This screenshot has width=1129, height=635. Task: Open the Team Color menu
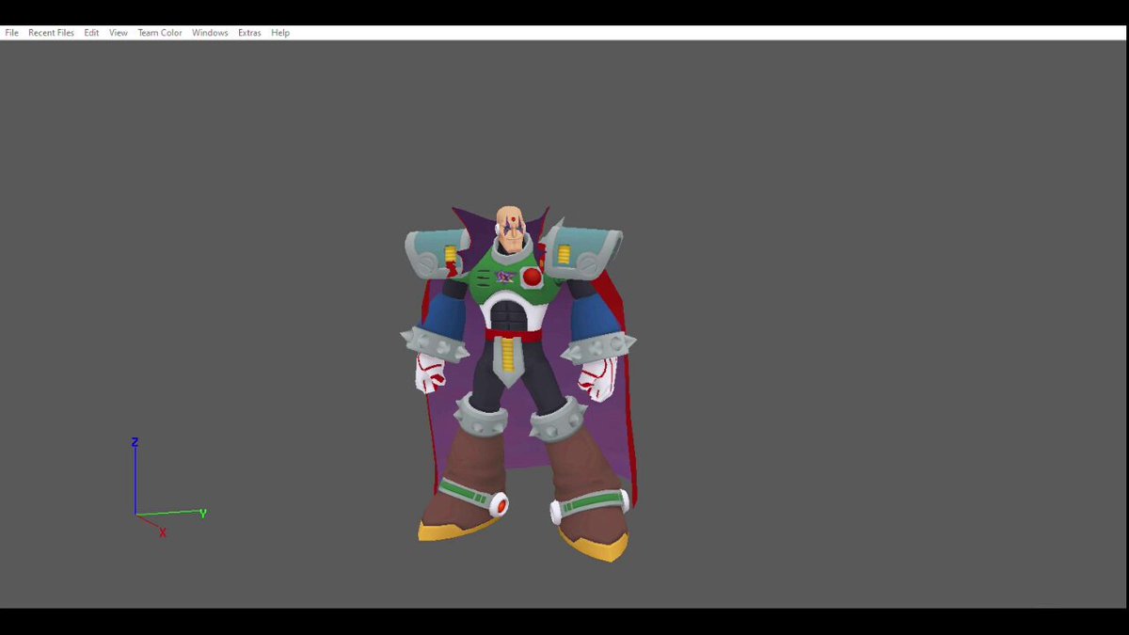160,33
